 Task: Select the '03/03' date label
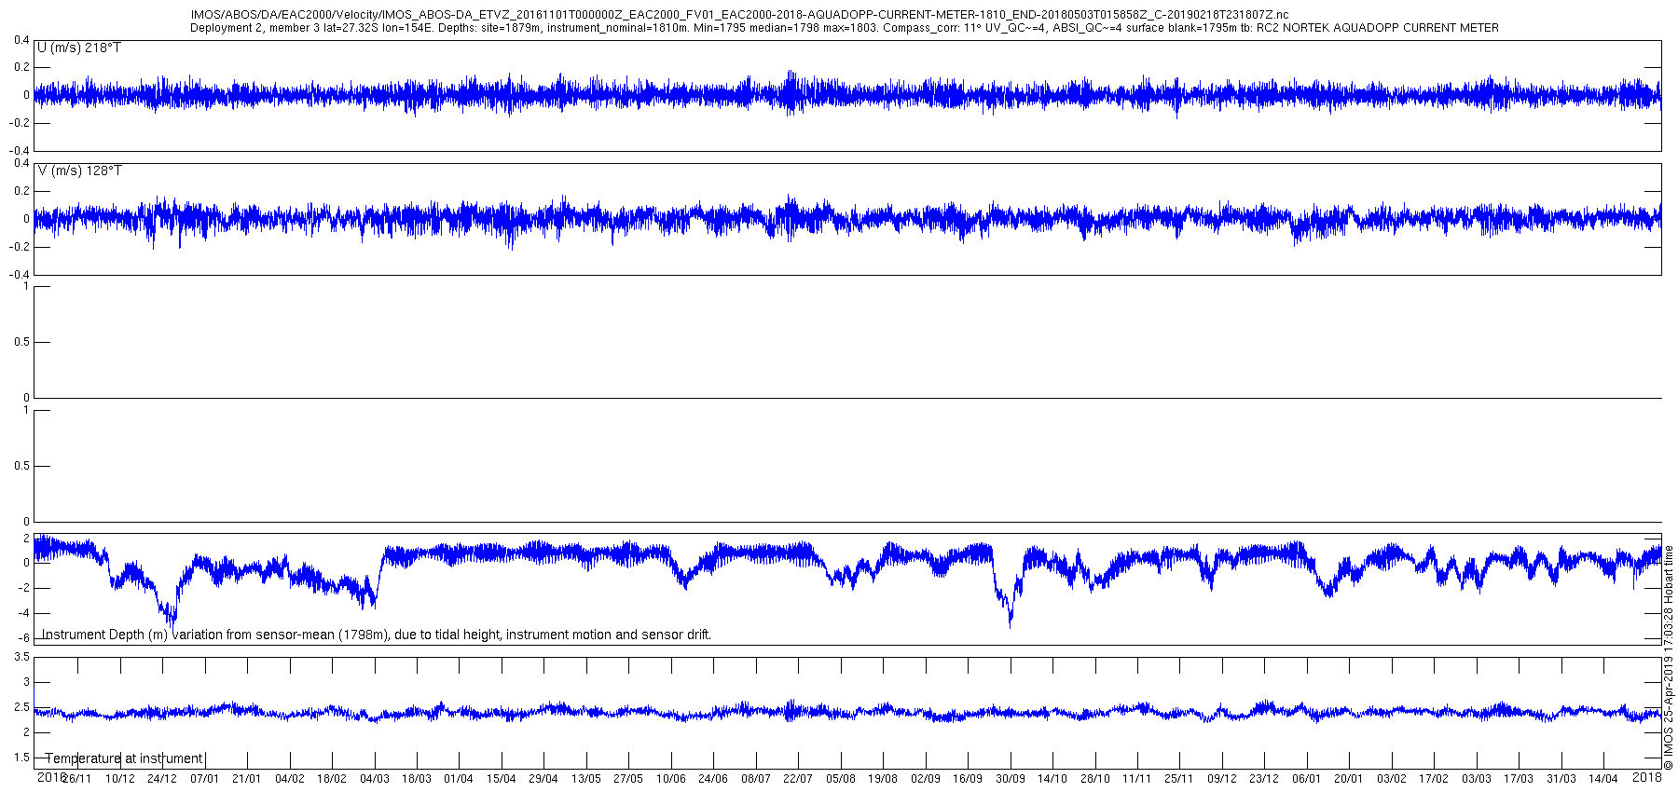(1477, 779)
